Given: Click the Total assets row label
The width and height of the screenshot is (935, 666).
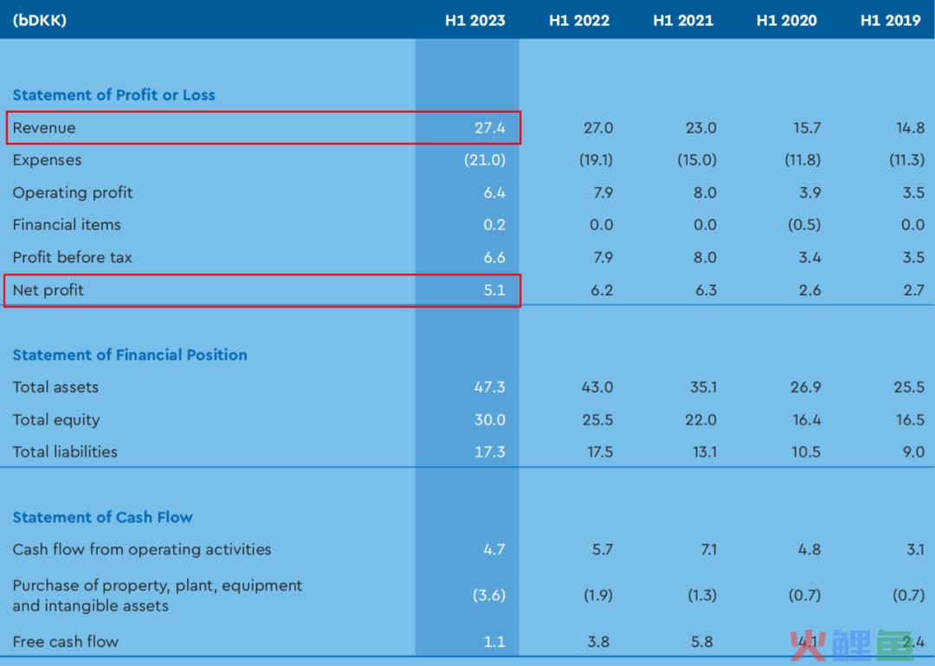Looking at the screenshot, I should [55, 387].
